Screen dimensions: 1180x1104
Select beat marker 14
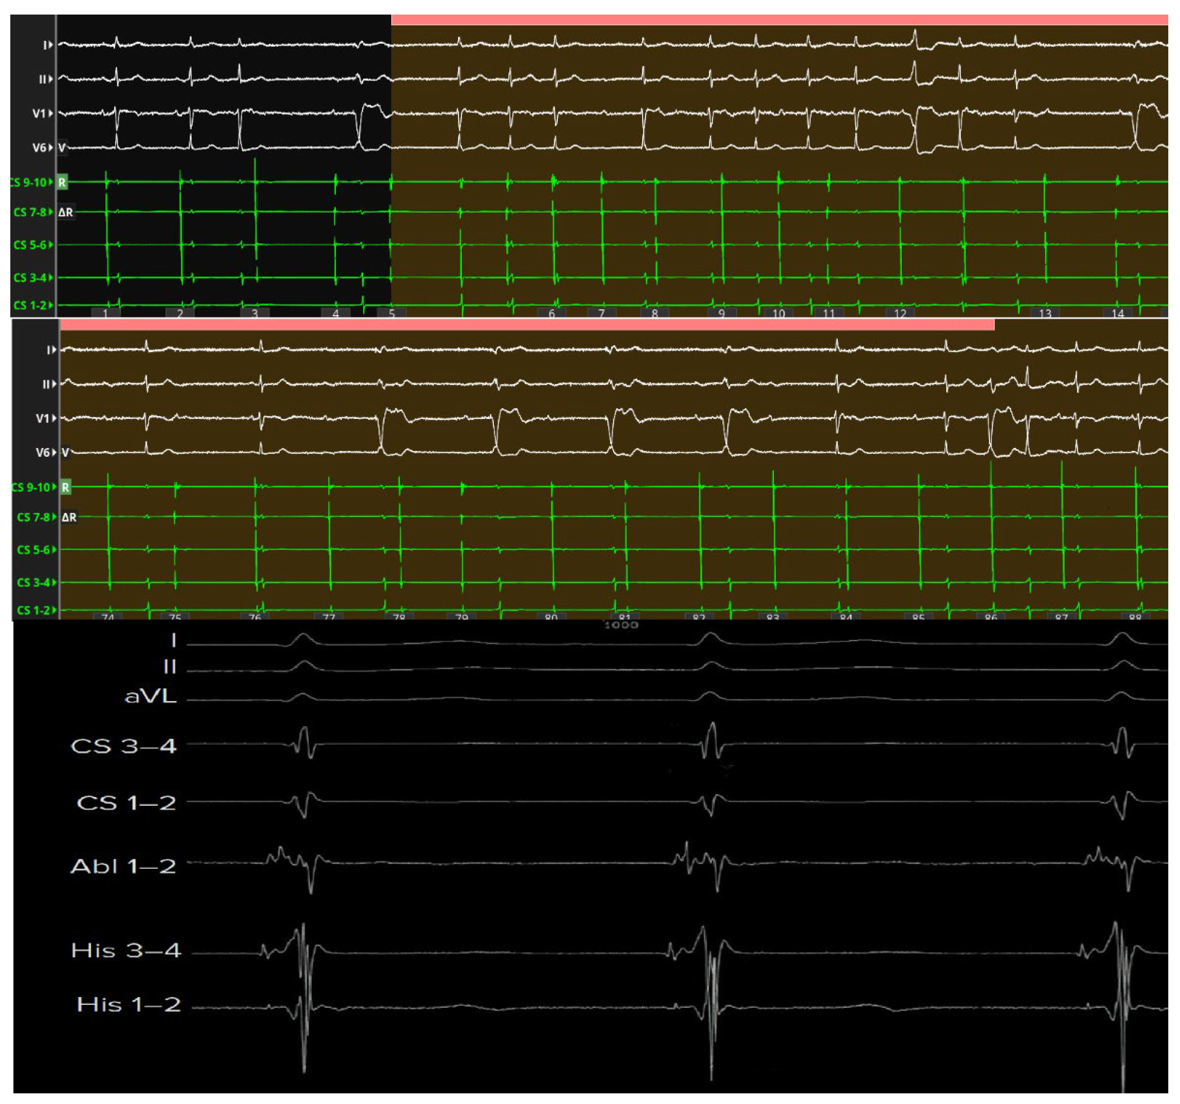(1118, 313)
